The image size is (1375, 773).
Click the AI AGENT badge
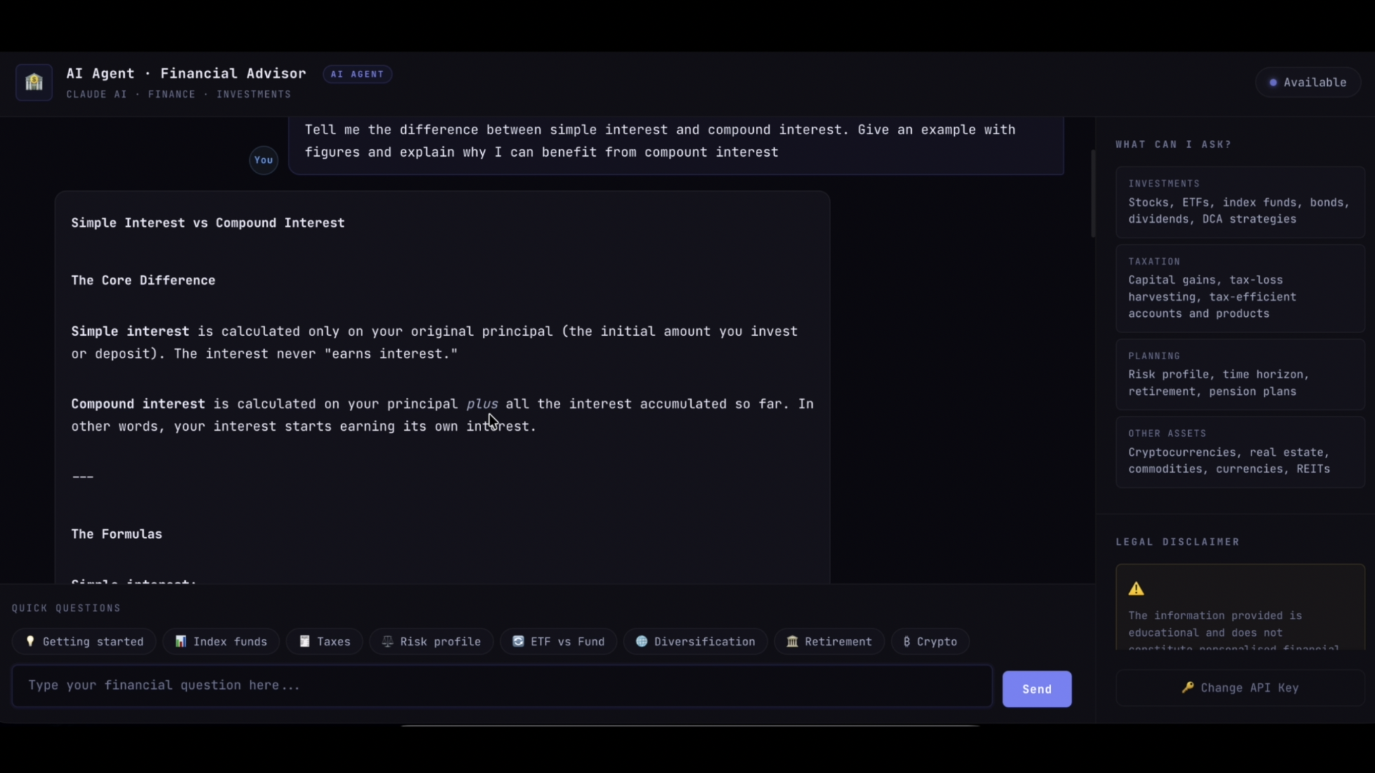point(357,74)
